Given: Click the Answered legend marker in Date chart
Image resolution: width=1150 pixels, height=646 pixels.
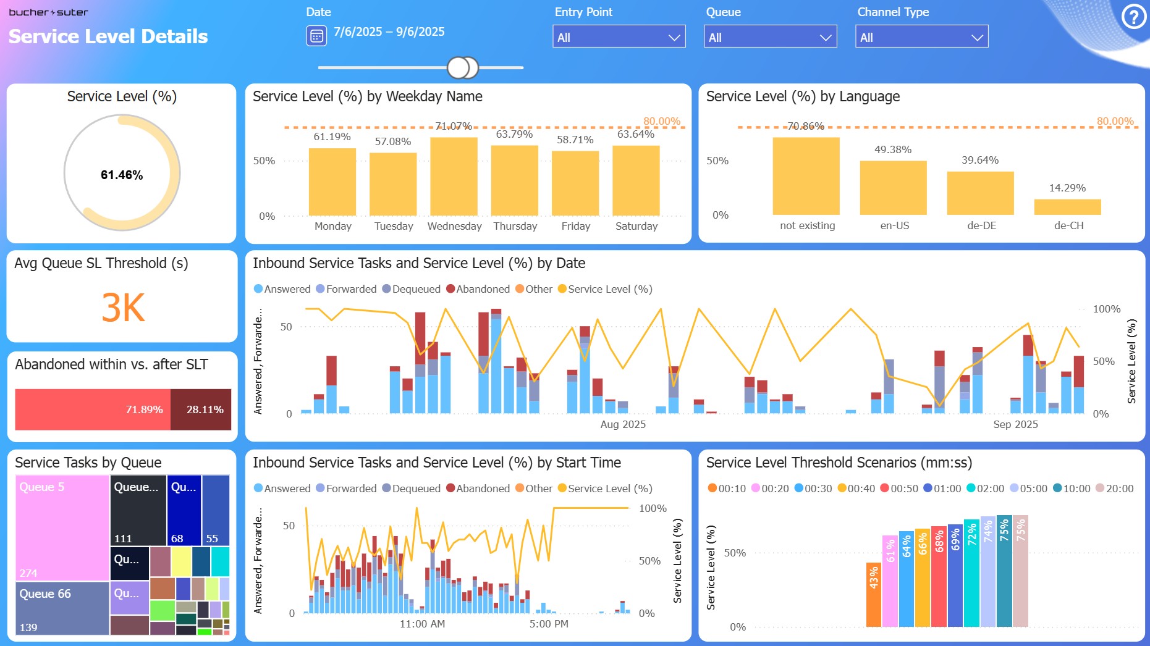Looking at the screenshot, I should pos(258,288).
